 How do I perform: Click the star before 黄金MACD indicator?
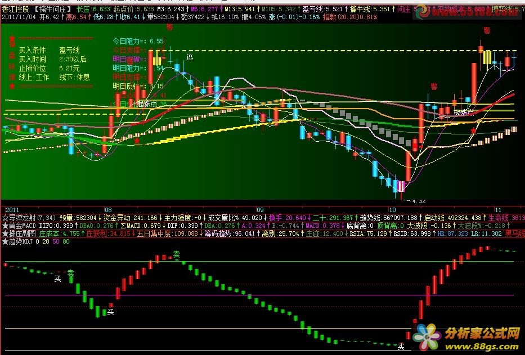click(5, 226)
